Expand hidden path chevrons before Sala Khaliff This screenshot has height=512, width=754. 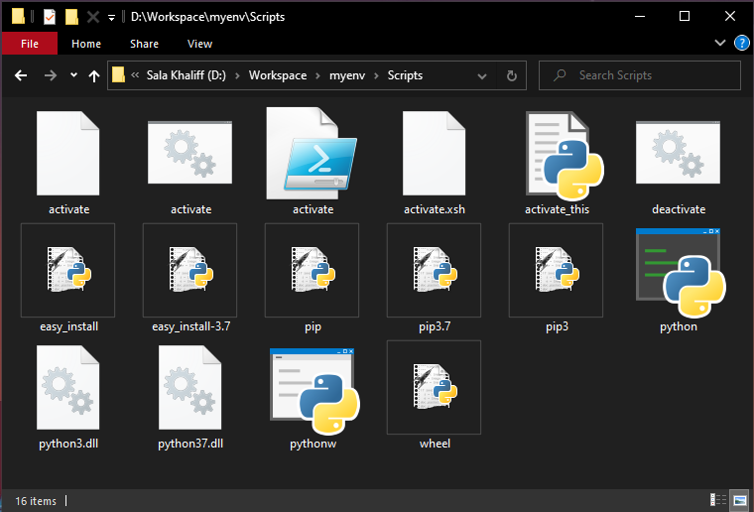[x=135, y=75]
